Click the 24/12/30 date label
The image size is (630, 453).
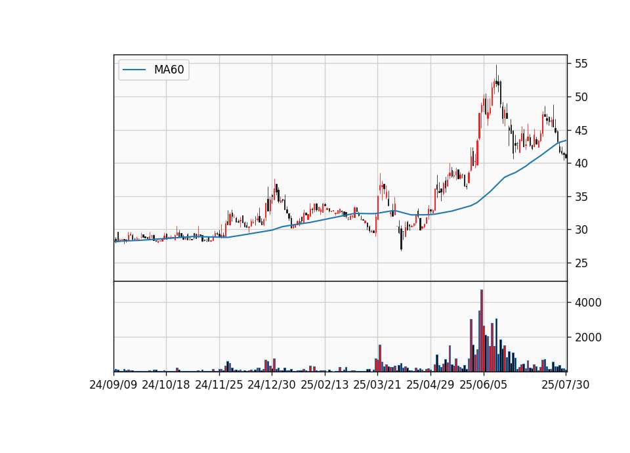tap(272, 385)
